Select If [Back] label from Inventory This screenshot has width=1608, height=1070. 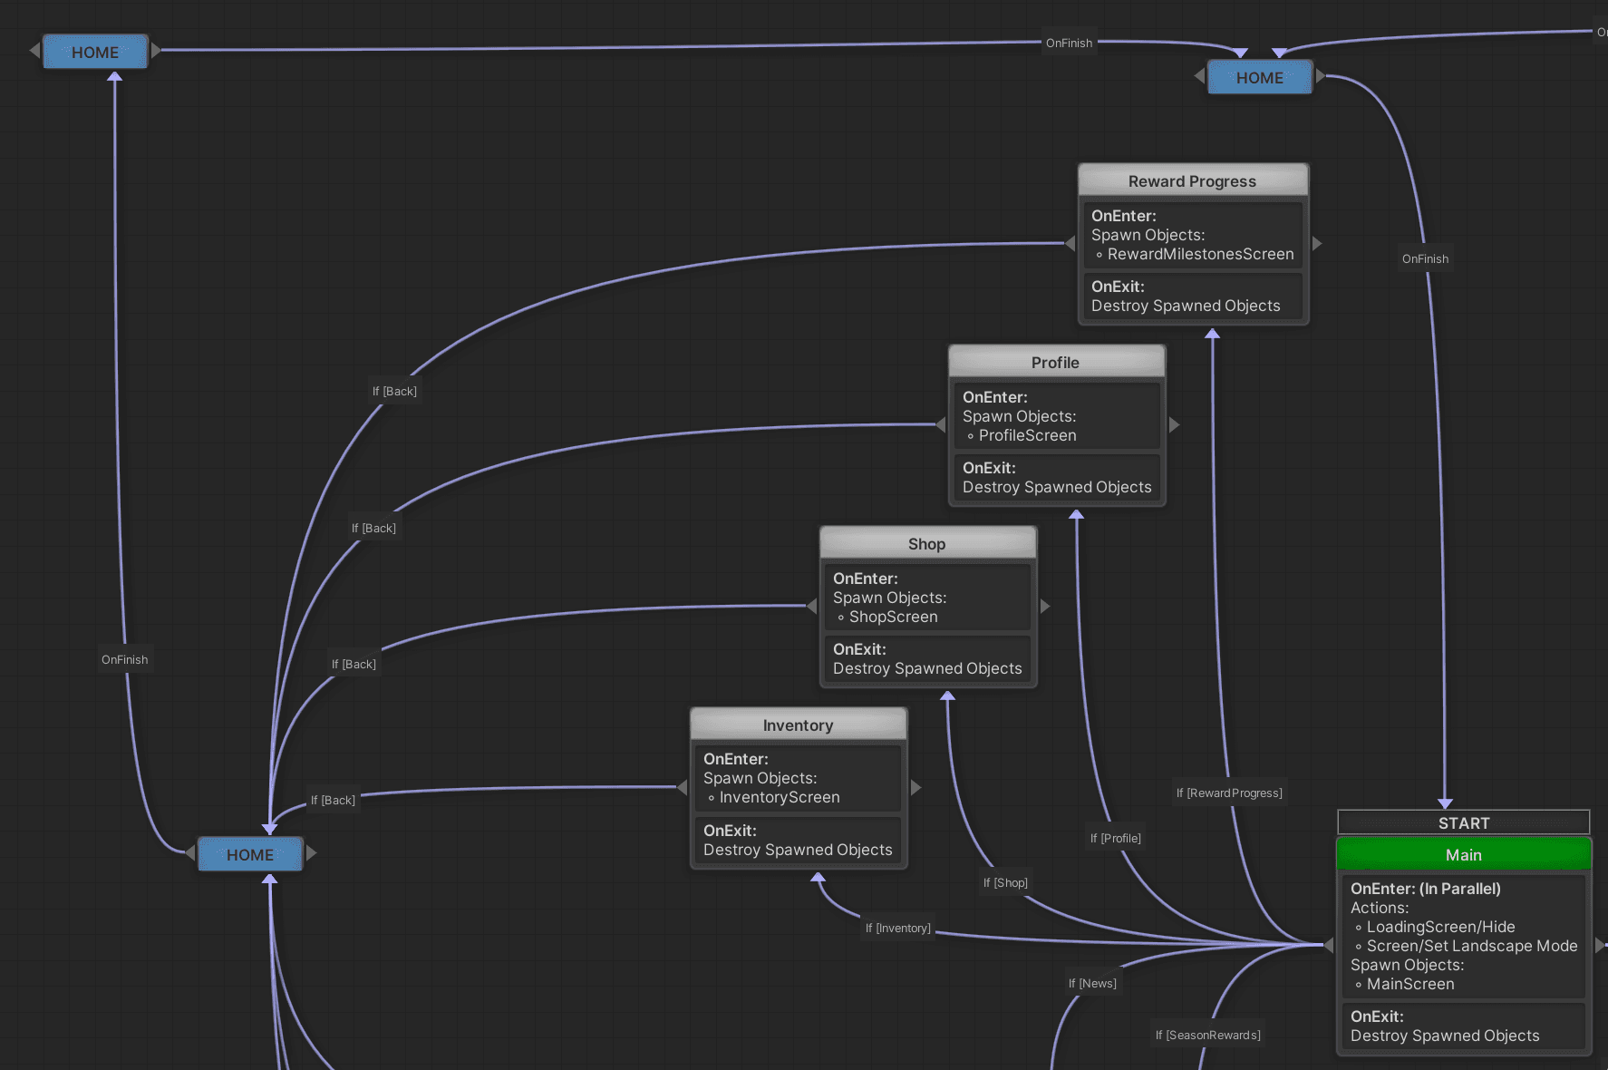click(x=333, y=800)
